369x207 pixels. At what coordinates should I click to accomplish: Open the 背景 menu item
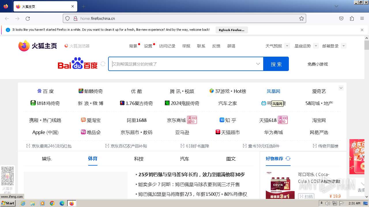[x=133, y=46]
